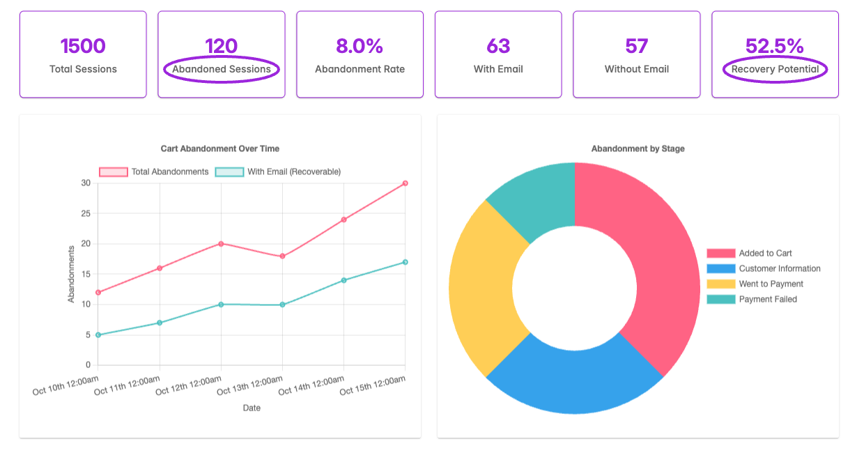Toggle With Email (Recoverable) legend item
The image size is (857, 460).
point(278,171)
